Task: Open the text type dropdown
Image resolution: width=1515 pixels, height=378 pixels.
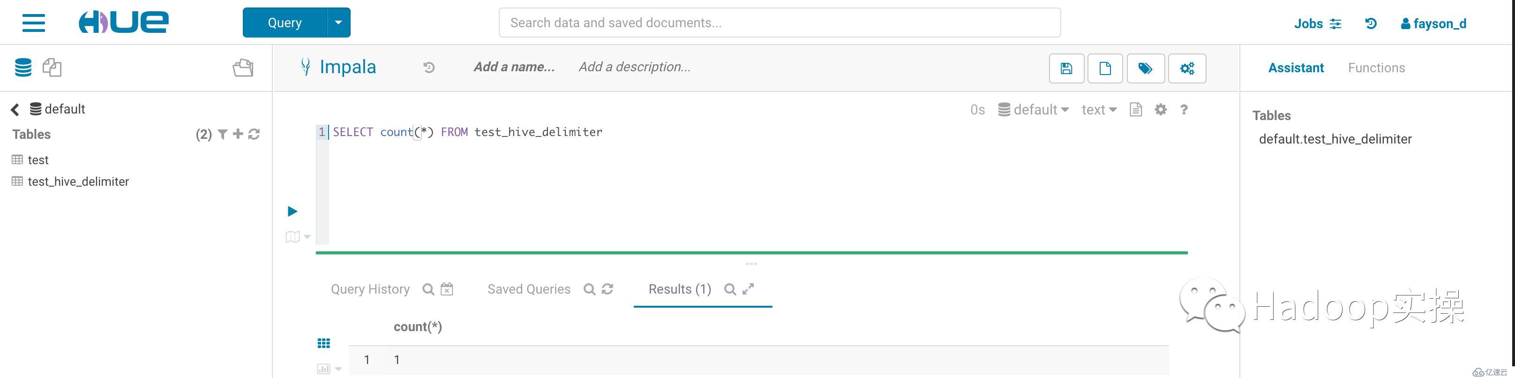Action: pos(1099,110)
